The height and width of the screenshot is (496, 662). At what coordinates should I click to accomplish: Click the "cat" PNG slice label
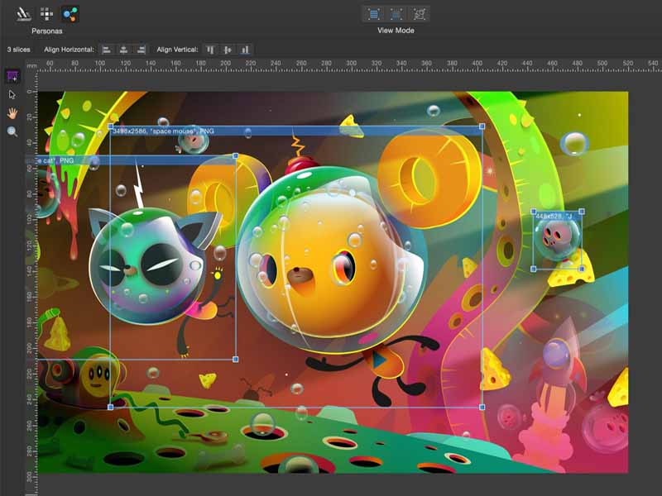pyautogui.click(x=54, y=160)
